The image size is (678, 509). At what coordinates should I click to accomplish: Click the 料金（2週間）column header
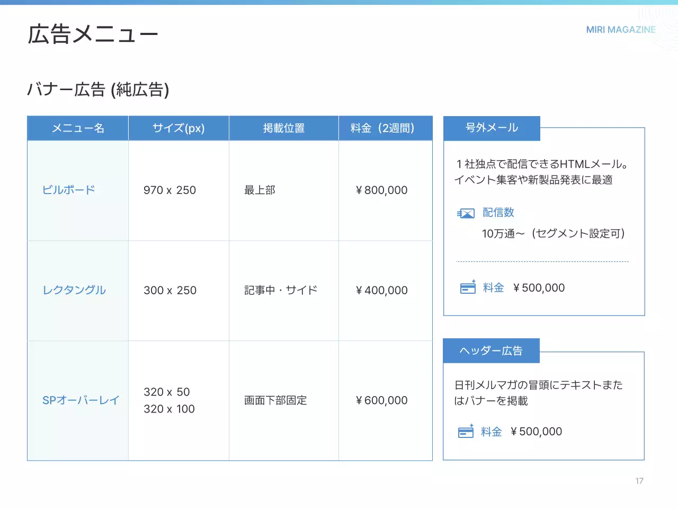click(385, 128)
